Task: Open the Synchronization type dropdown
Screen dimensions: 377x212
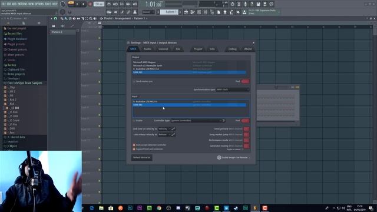Action: [x=233, y=90]
